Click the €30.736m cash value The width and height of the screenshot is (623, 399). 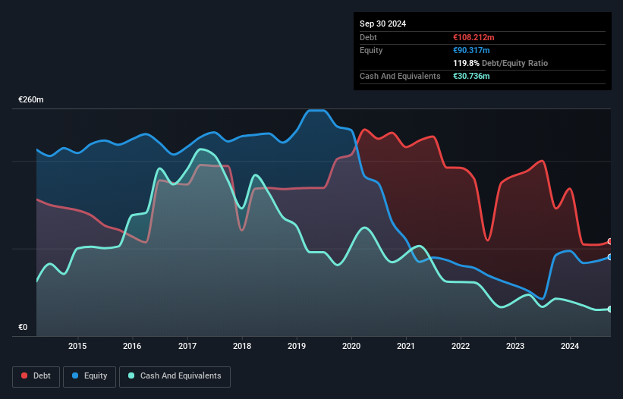471,76
